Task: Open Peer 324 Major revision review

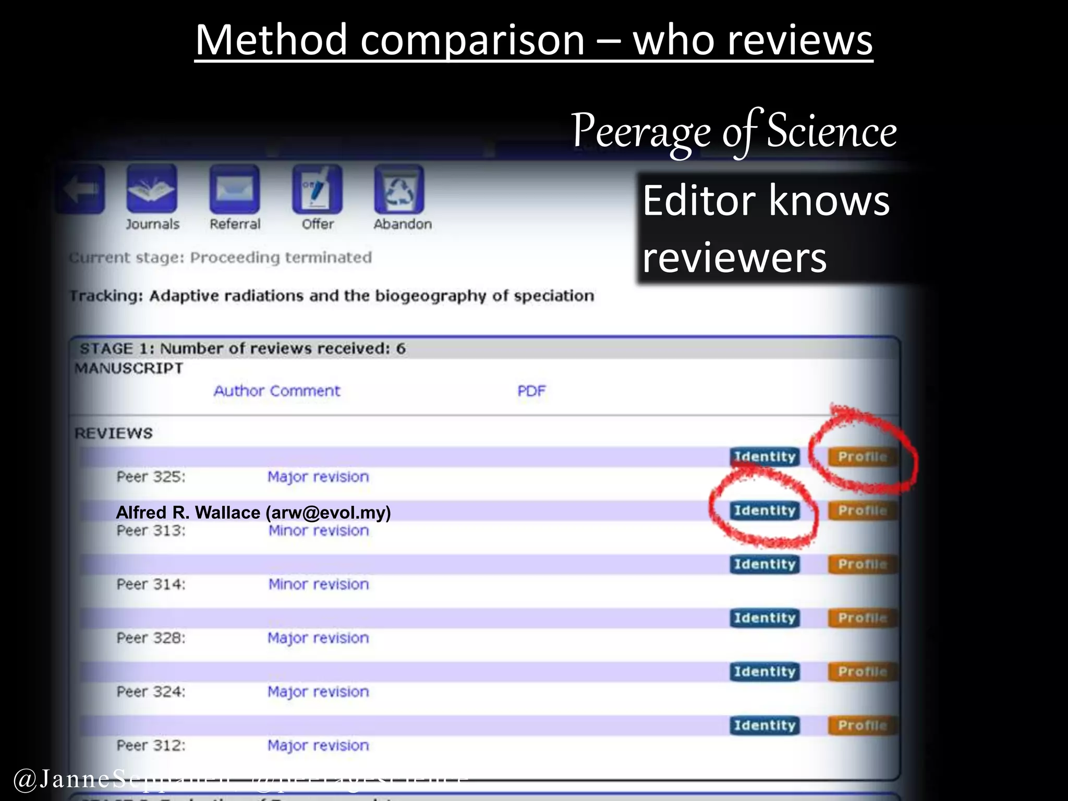Action: [318, 691]
